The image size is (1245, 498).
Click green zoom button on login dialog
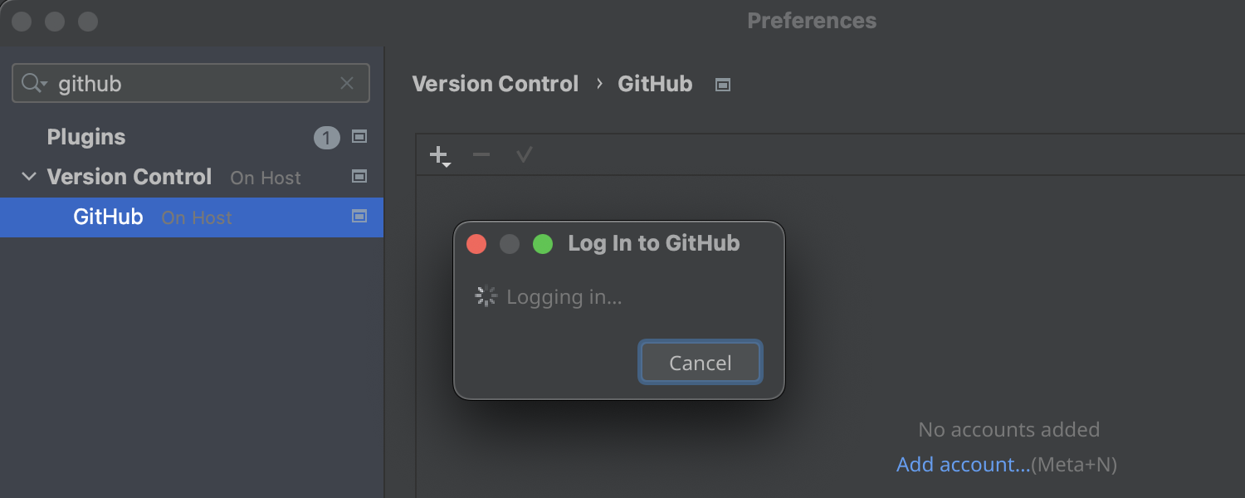[x=543, y=244]
